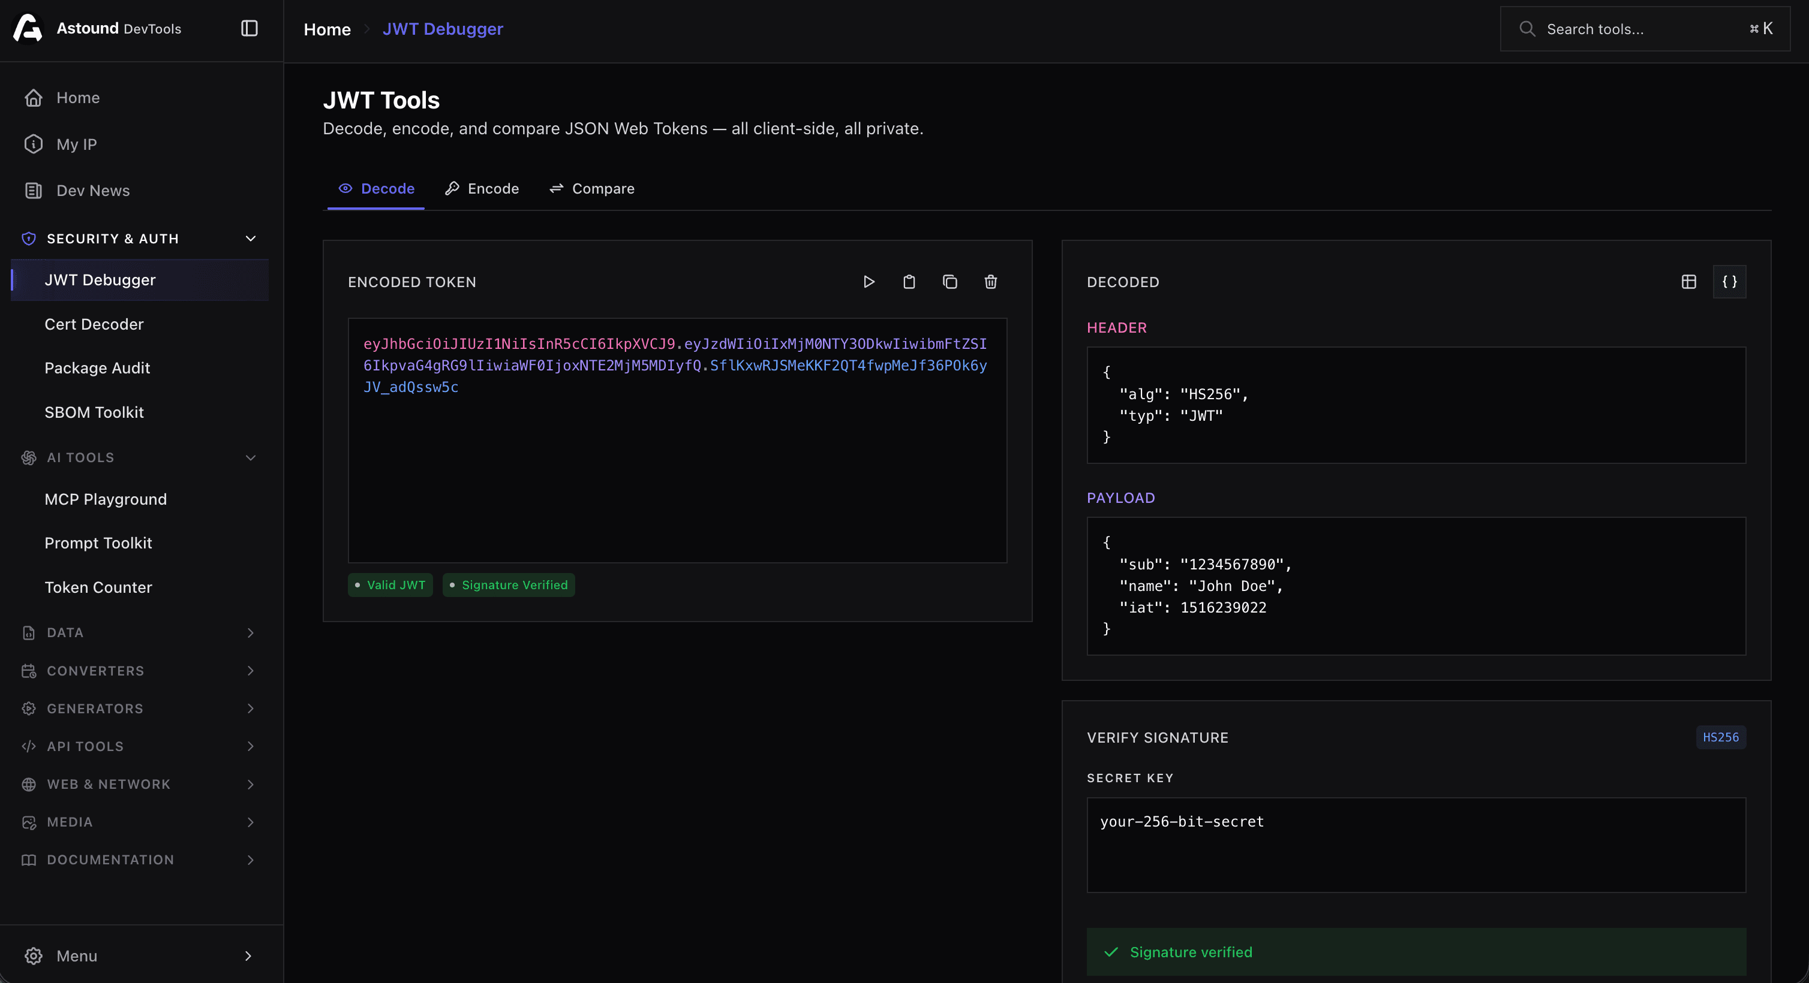
Task: Click the decoded payload JSON box
Action: (1416, 586)
